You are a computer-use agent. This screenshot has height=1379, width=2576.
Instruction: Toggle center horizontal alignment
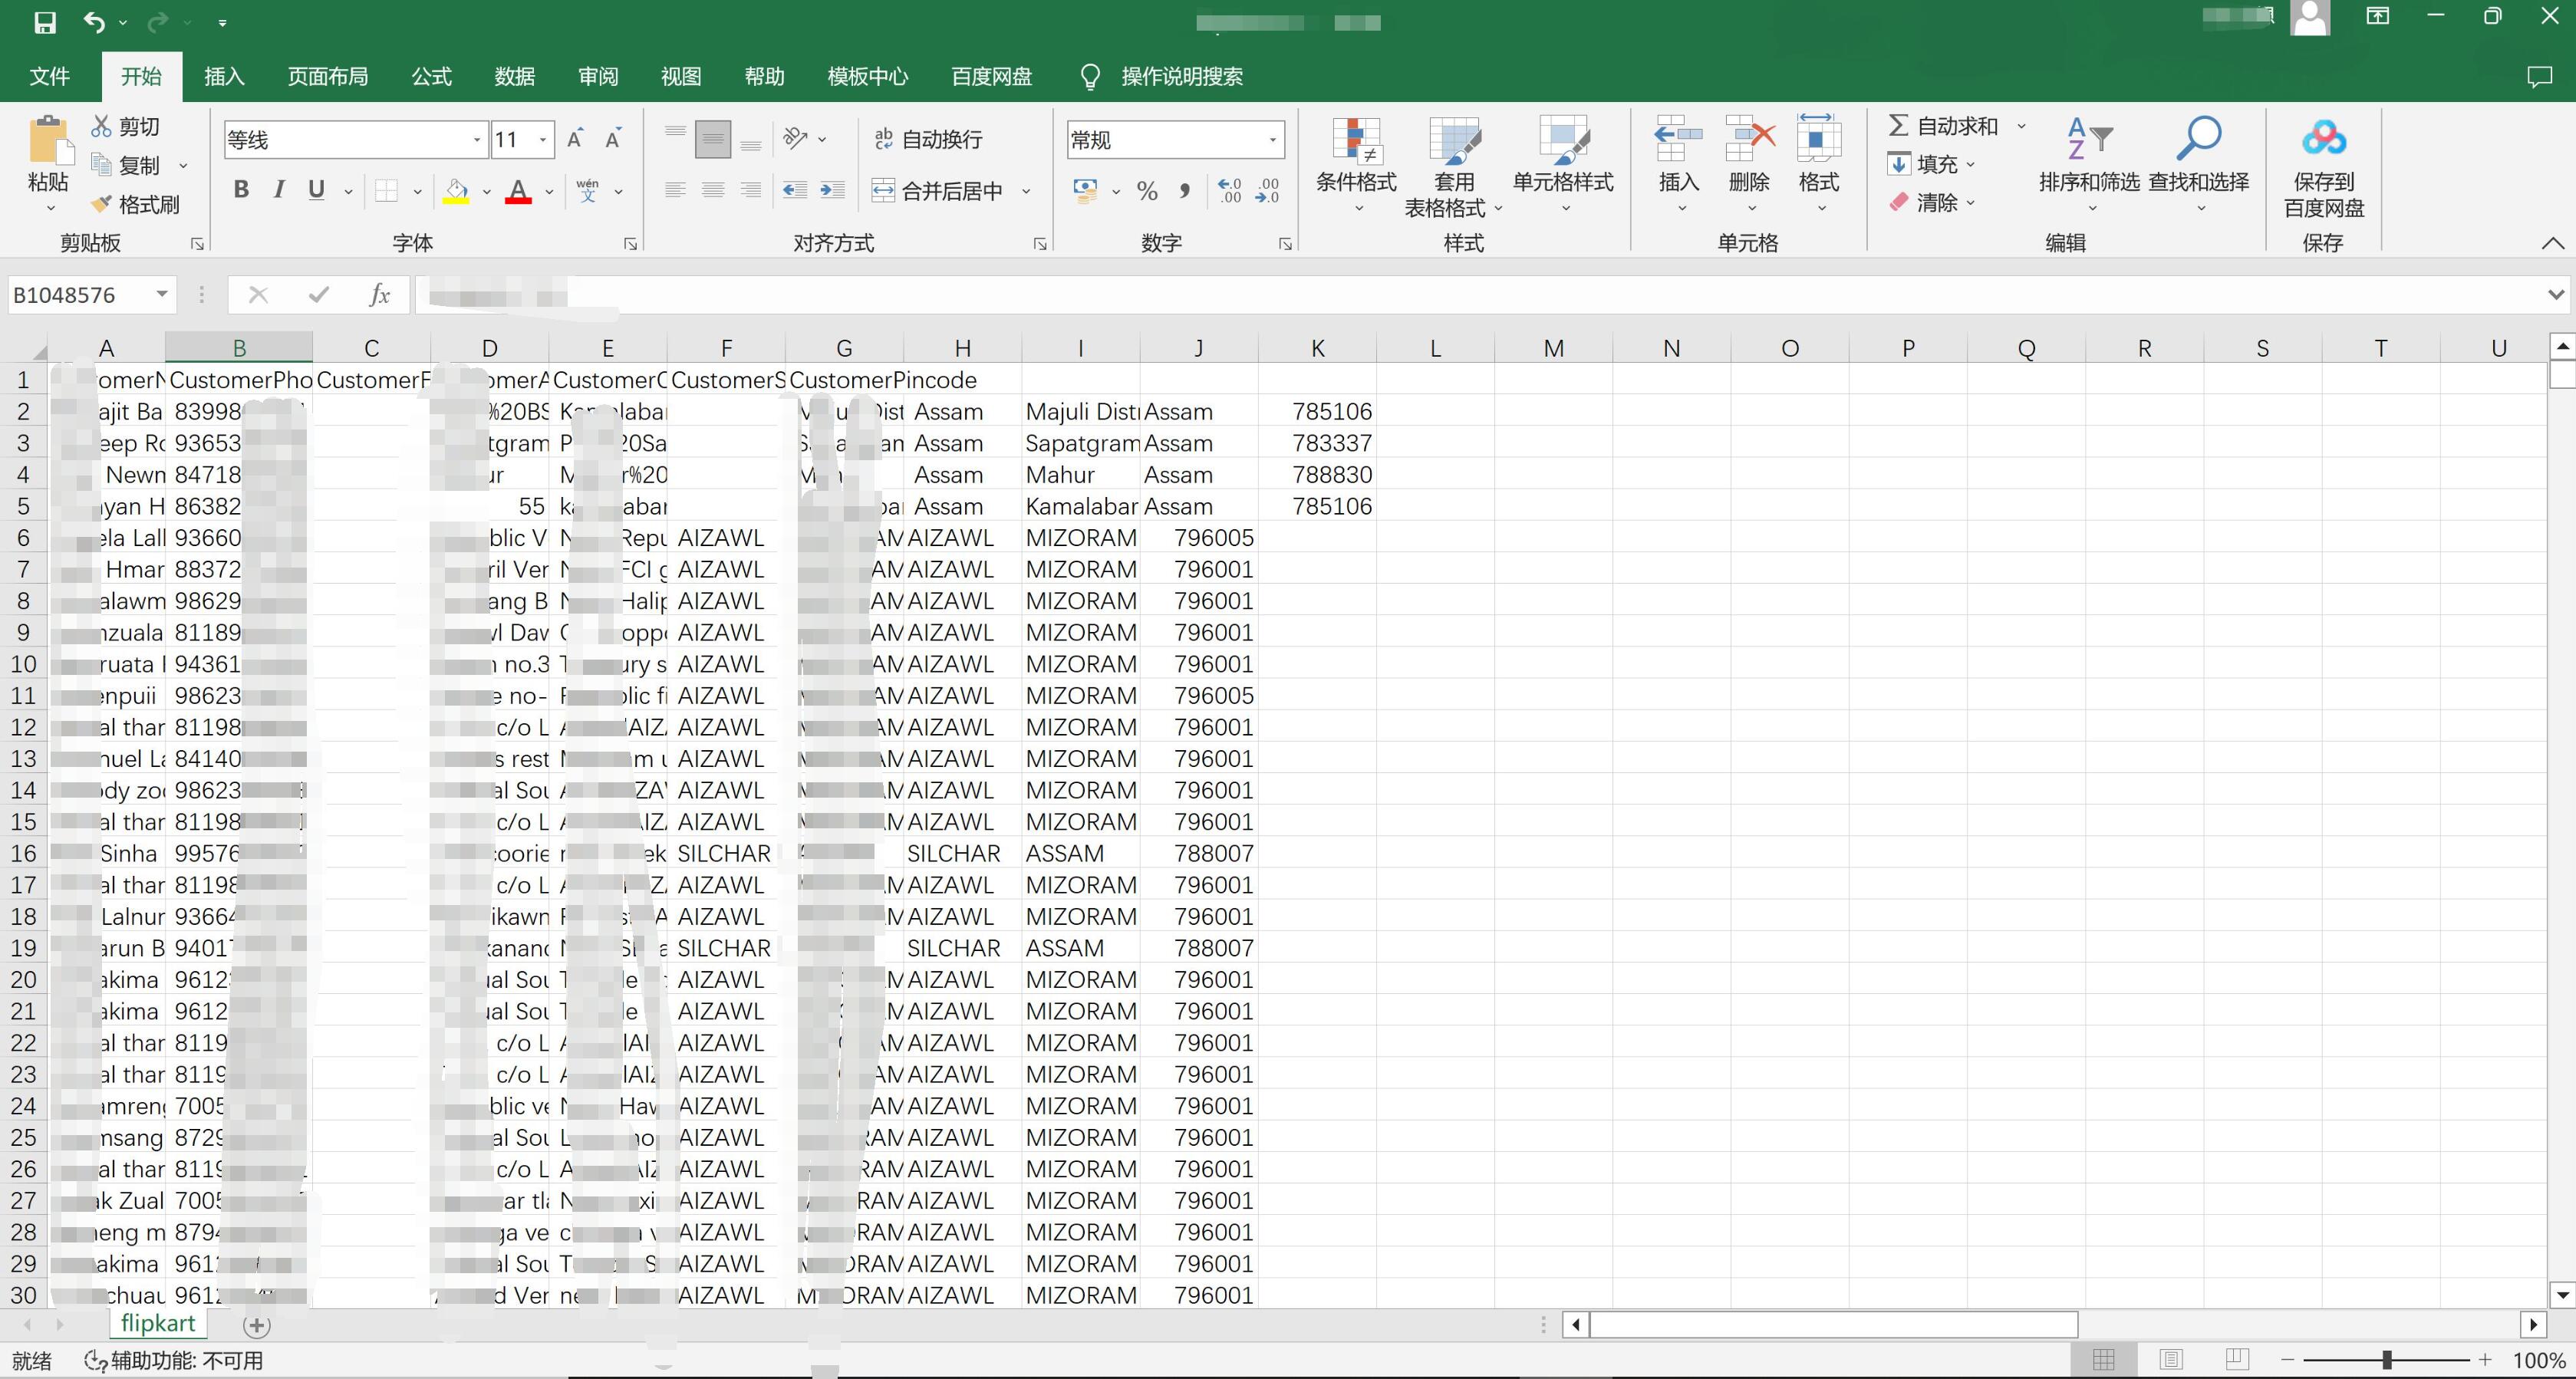713,190
